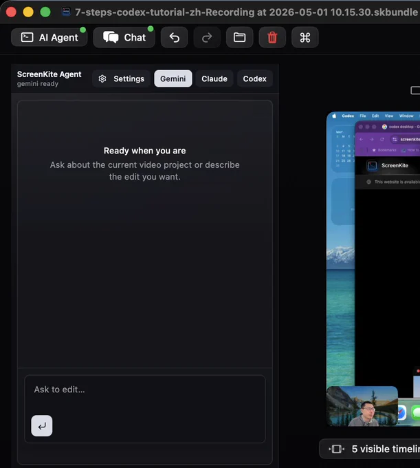Click the rectangle icon above the preview

point(415,90)
